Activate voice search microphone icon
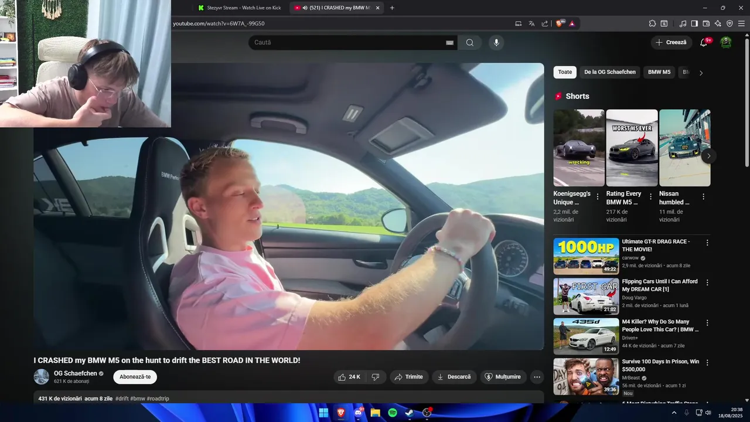This screenshot has height=422, width=750. (496, 42)
